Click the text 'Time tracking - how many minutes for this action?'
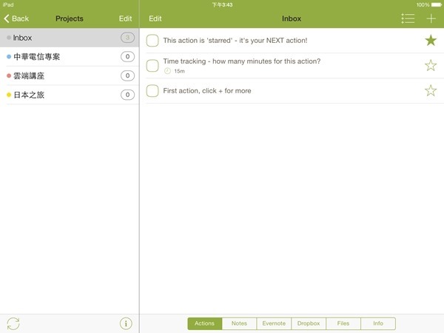This screenshot has height=333, width=444. [242, 61]
